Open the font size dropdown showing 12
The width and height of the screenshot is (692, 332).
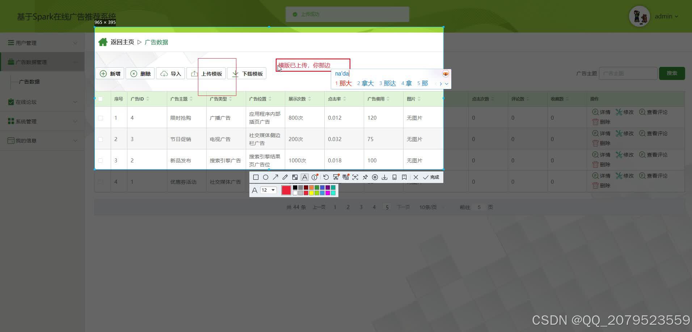268,190
